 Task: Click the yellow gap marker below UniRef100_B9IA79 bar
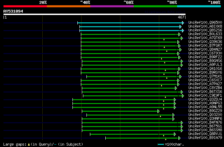click(166, 139)
